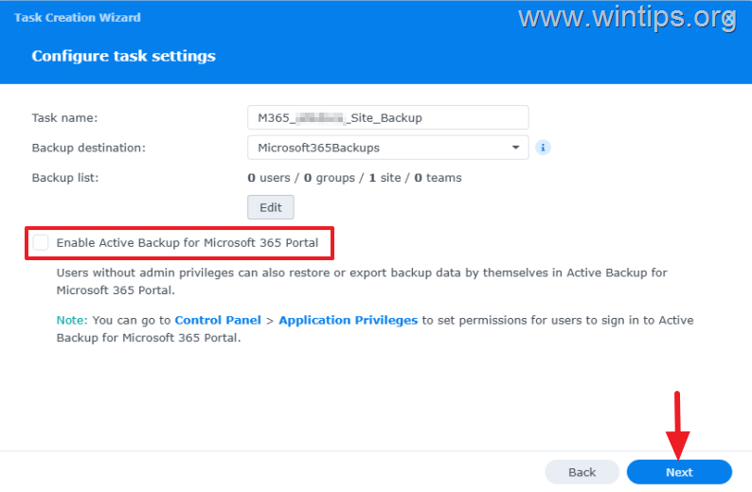Follow the Application Privileges link

tap(348, 320)
